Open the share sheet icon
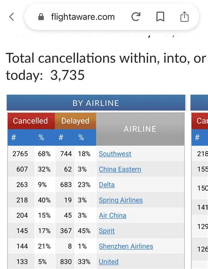The image size is (208, 269). coord(184,17)
